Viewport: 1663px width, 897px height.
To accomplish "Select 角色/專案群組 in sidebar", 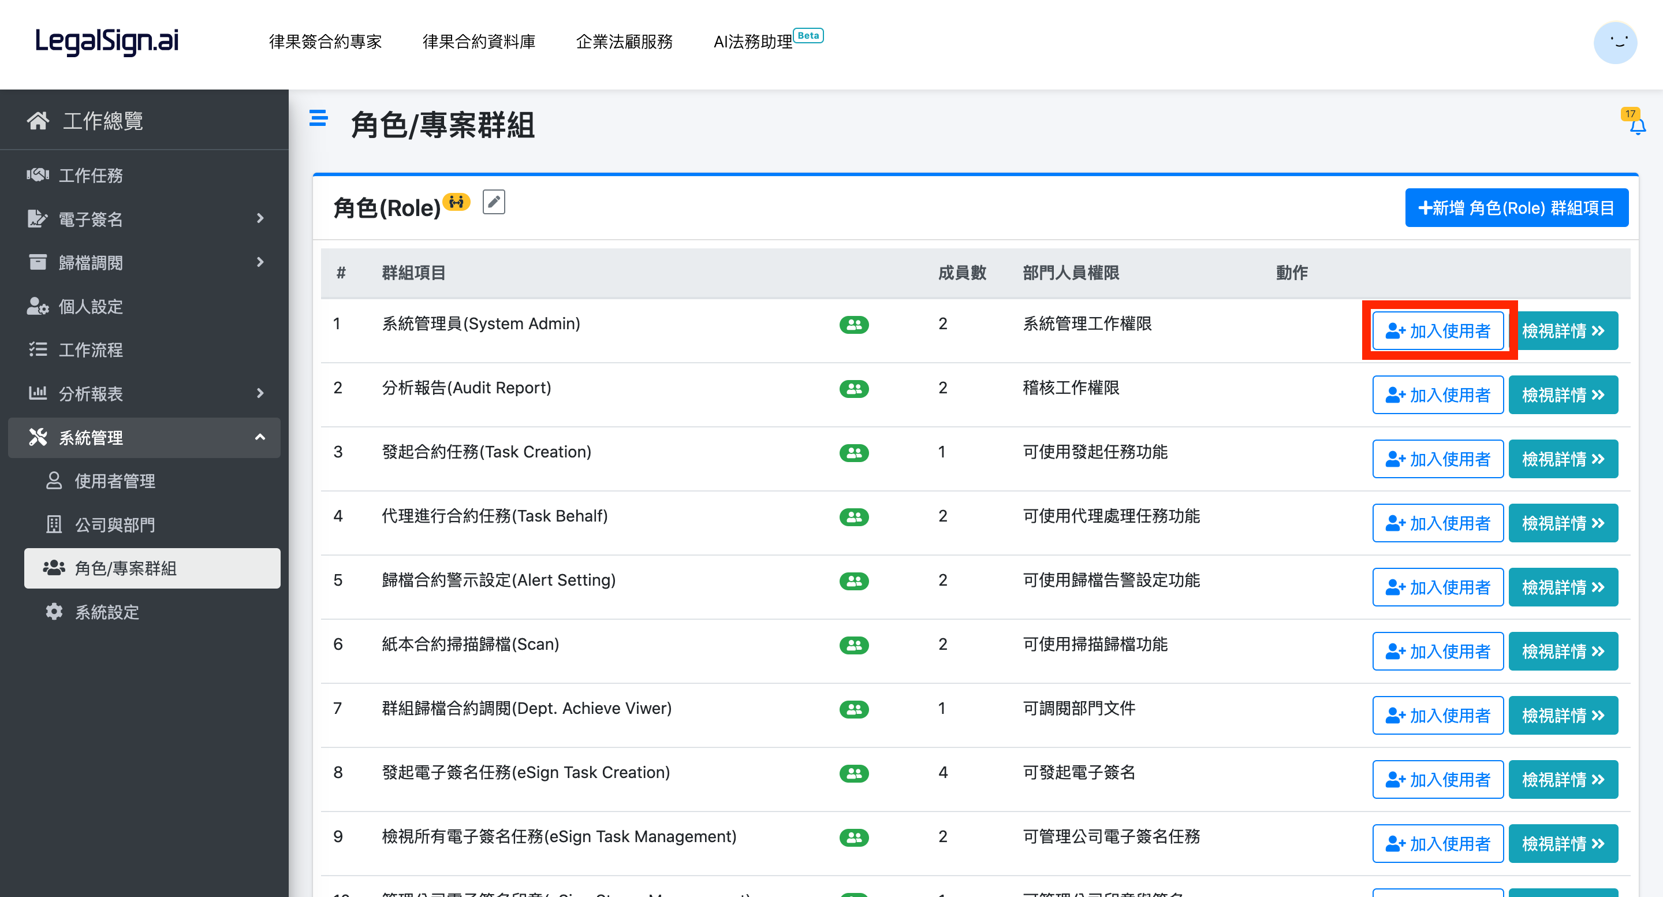I will click(x=152, y=568).
